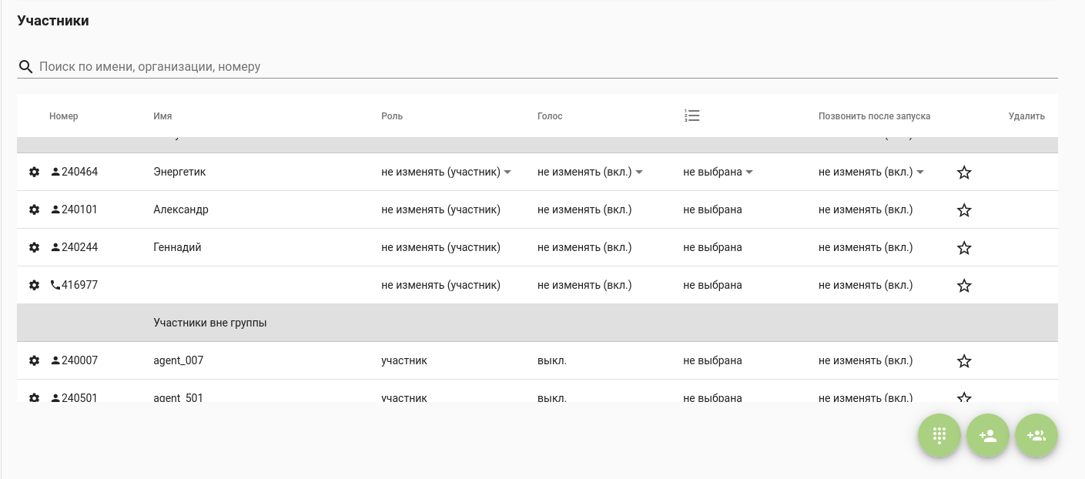Click the Геннадий participant name
This screenshot has width=1085, height=479.
[178, 247]
